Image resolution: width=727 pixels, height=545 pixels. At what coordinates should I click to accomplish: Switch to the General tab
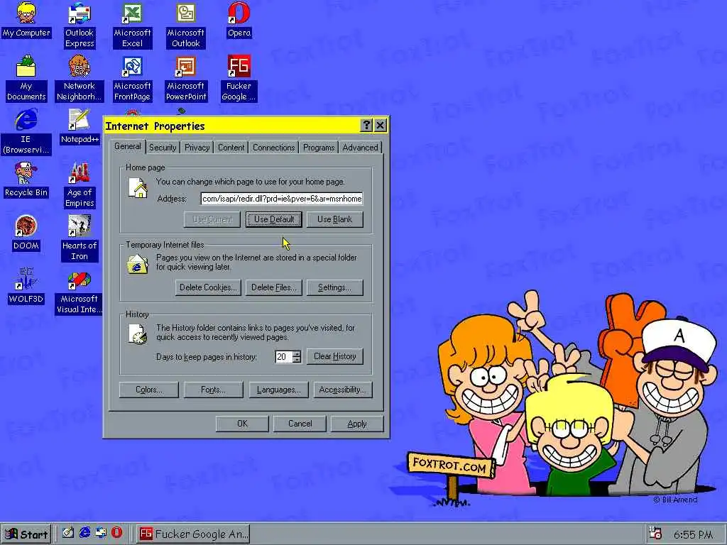click(128, 146)
